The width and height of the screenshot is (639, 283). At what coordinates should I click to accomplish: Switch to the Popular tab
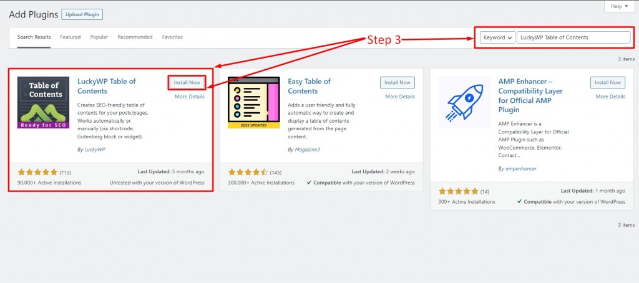[99, 37]
